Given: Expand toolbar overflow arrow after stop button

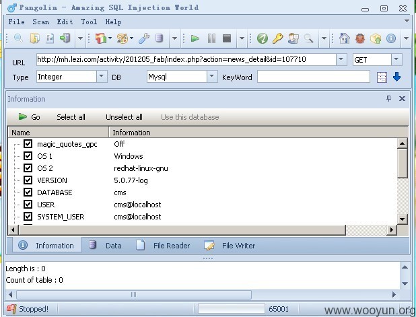Looking at the screenshot, I should click(242, 38).
